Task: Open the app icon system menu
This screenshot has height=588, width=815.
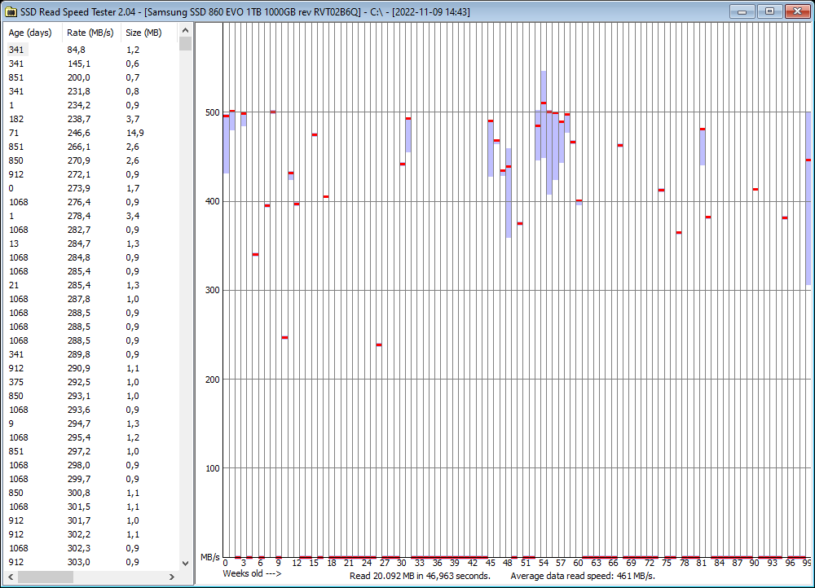Action: 11,11
